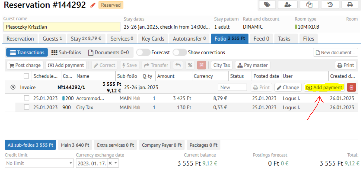Screen dimensions: 363x174
Task: Check the City Tax row checkbox
Action: point(27,107)
